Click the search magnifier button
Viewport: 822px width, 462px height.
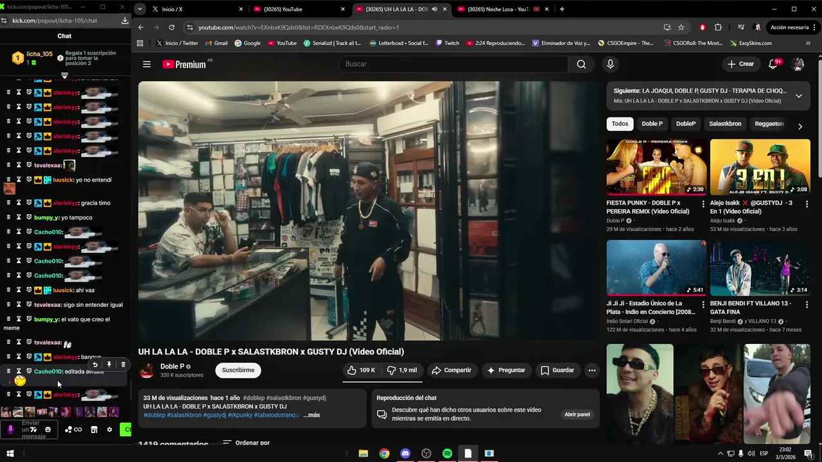(581, 64)
